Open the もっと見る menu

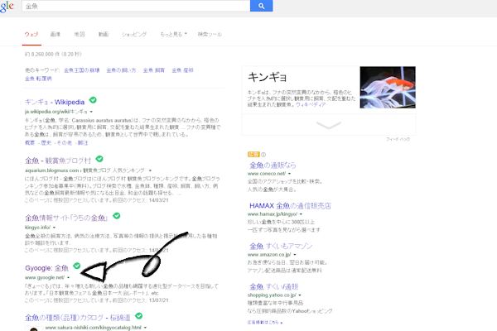(x=173, y=34)
